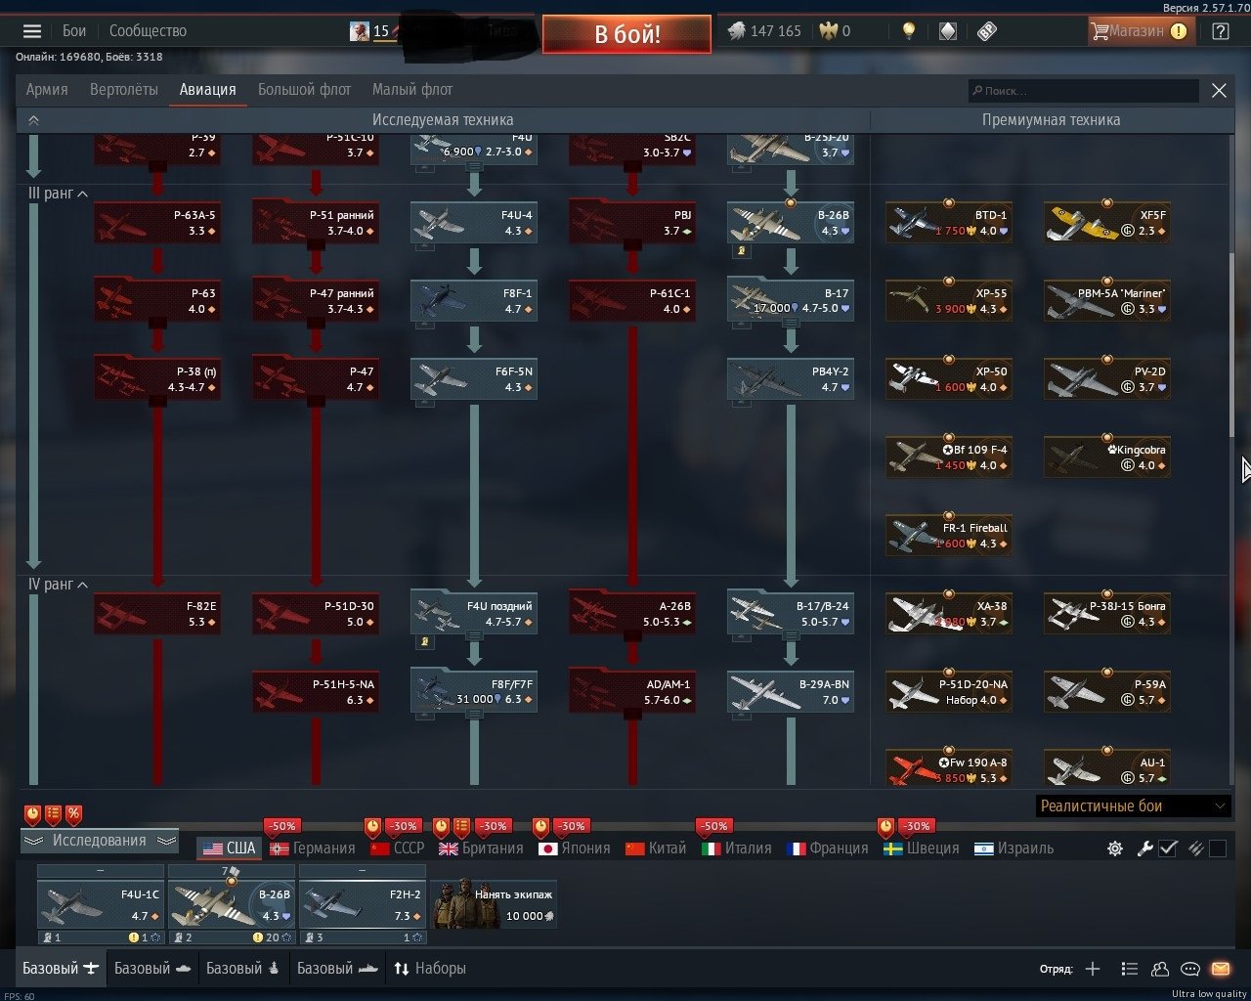
Task: Switch to the Большой флот tab
Action: point(304,90)
